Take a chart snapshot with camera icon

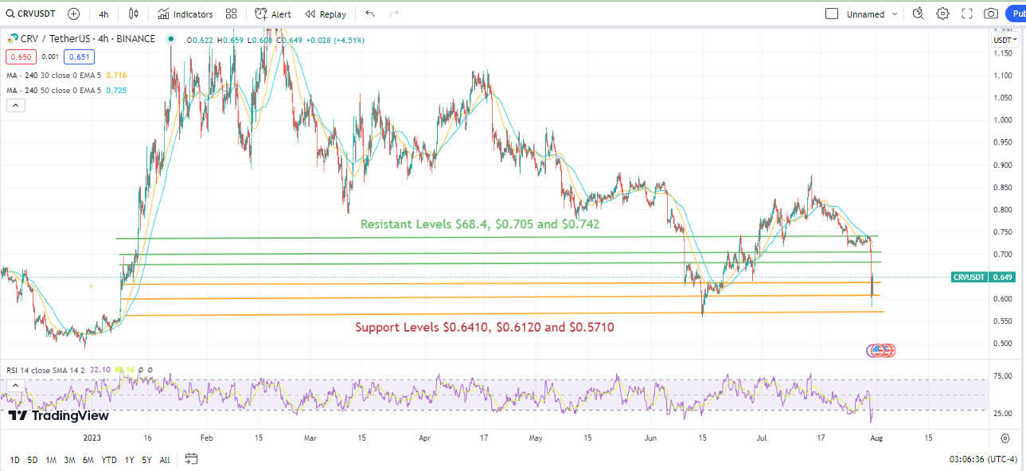991,14
